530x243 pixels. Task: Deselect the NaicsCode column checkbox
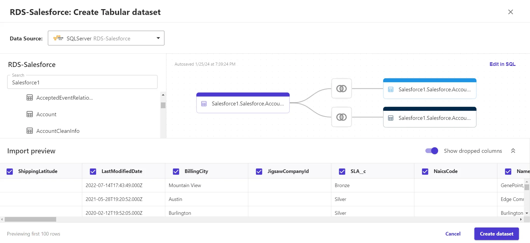[x=425, y=172]
